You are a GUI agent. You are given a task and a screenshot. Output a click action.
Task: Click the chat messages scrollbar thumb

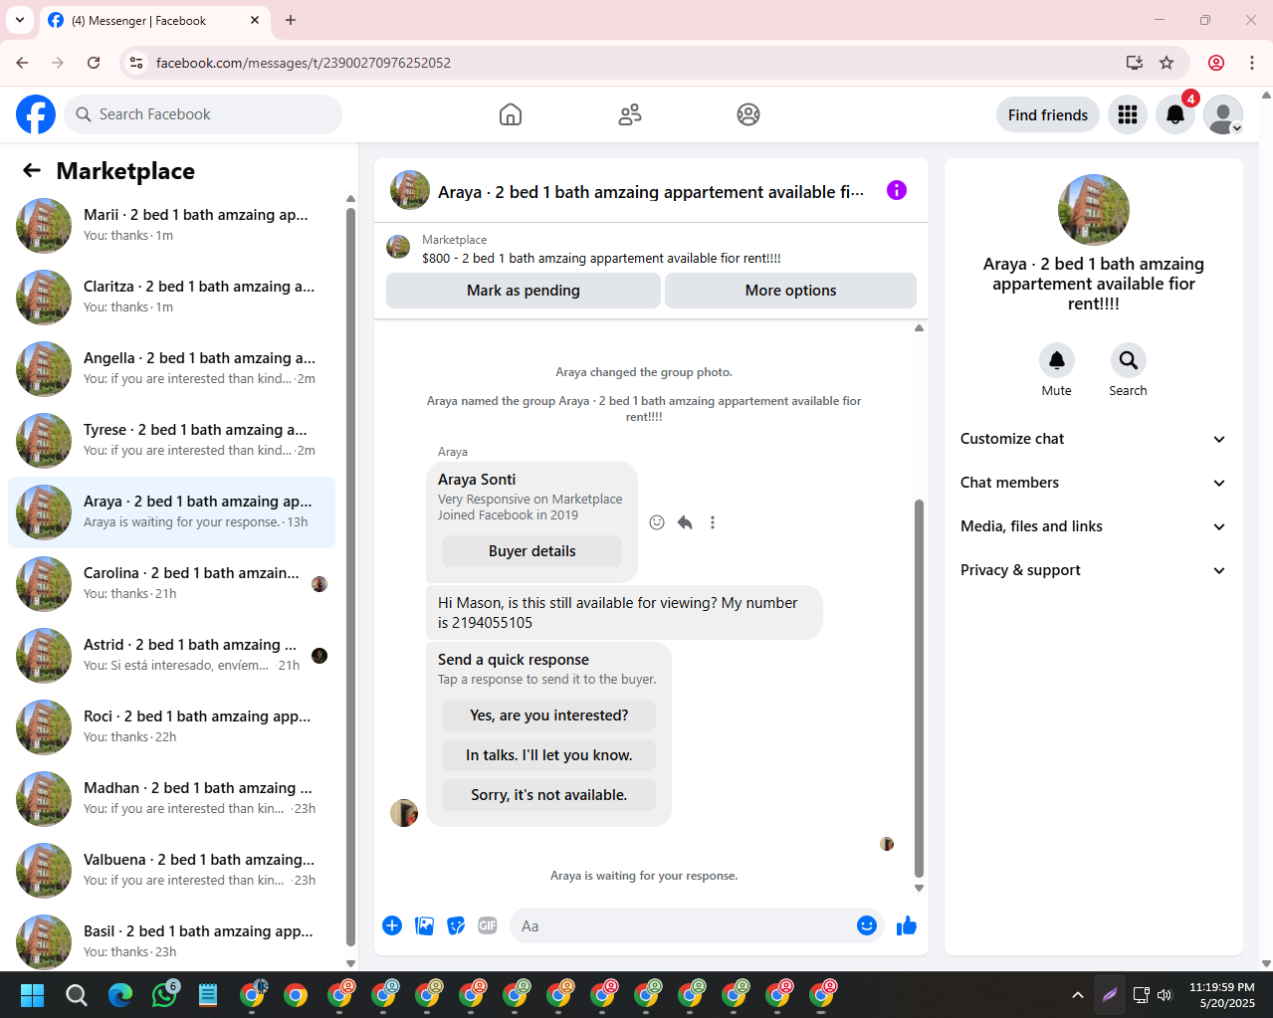pos(919,689)
